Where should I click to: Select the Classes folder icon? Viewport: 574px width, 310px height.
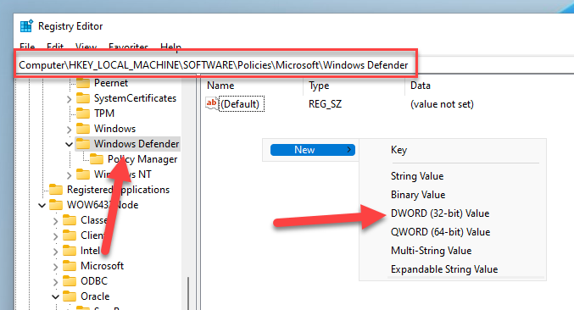point(70,220)
